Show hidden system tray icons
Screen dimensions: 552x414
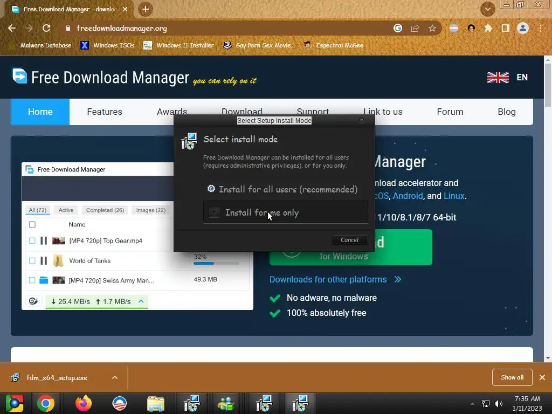click(x=472, y=404)
